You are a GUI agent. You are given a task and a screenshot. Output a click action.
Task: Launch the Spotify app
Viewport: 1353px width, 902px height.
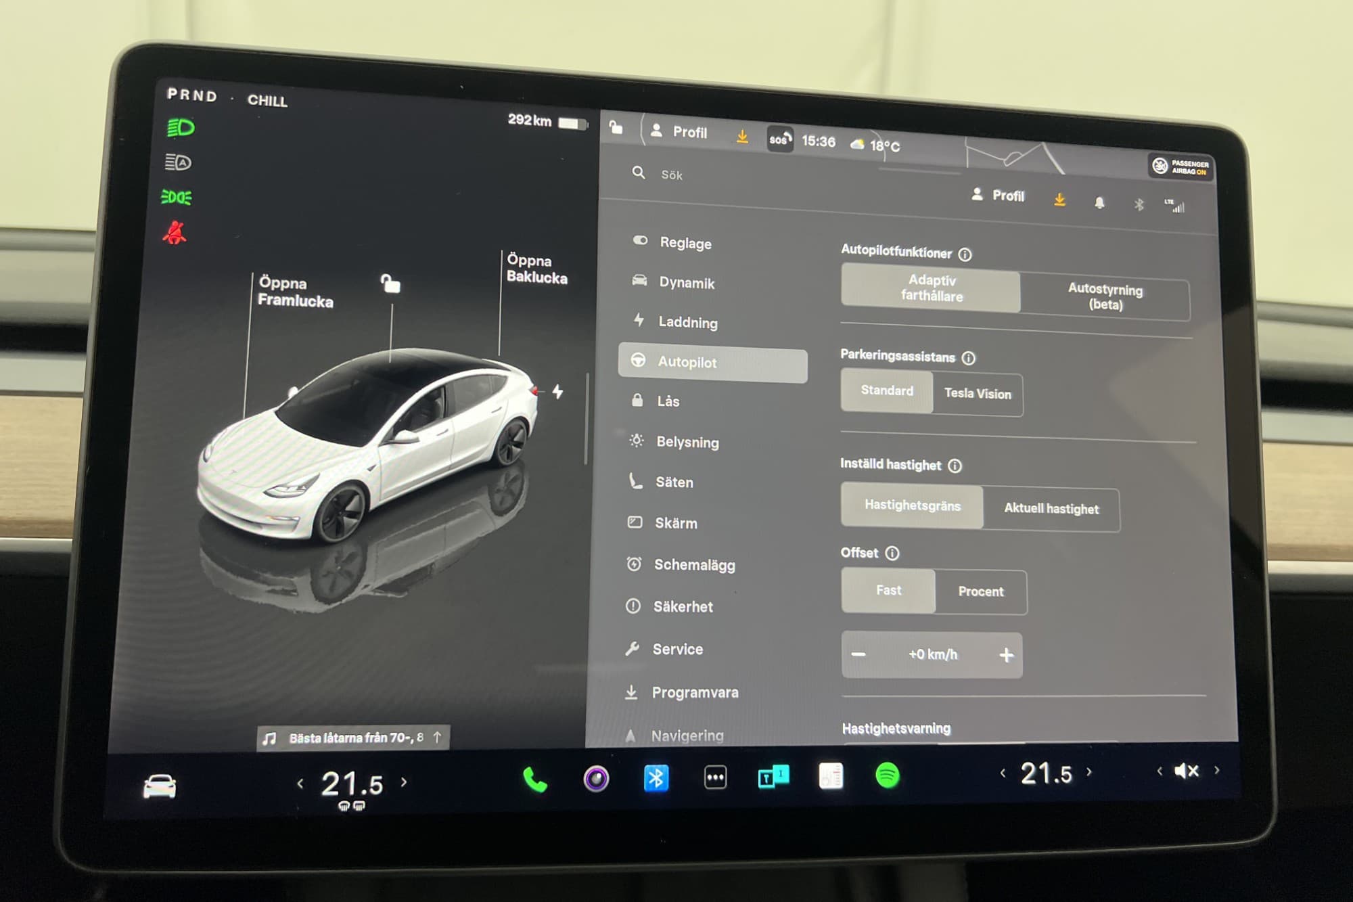click(887, 775)
